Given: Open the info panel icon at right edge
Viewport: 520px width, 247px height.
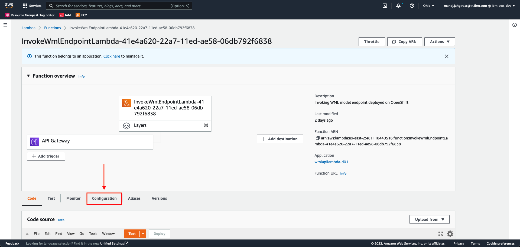Looking at the screenshot, I should click(515, 25).
